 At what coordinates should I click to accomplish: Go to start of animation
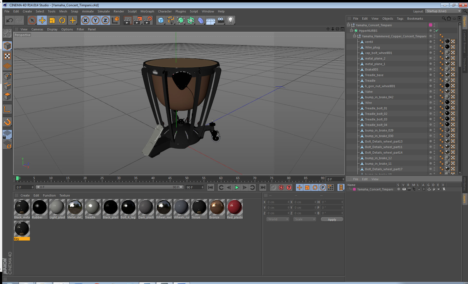(x=211, y=187)
